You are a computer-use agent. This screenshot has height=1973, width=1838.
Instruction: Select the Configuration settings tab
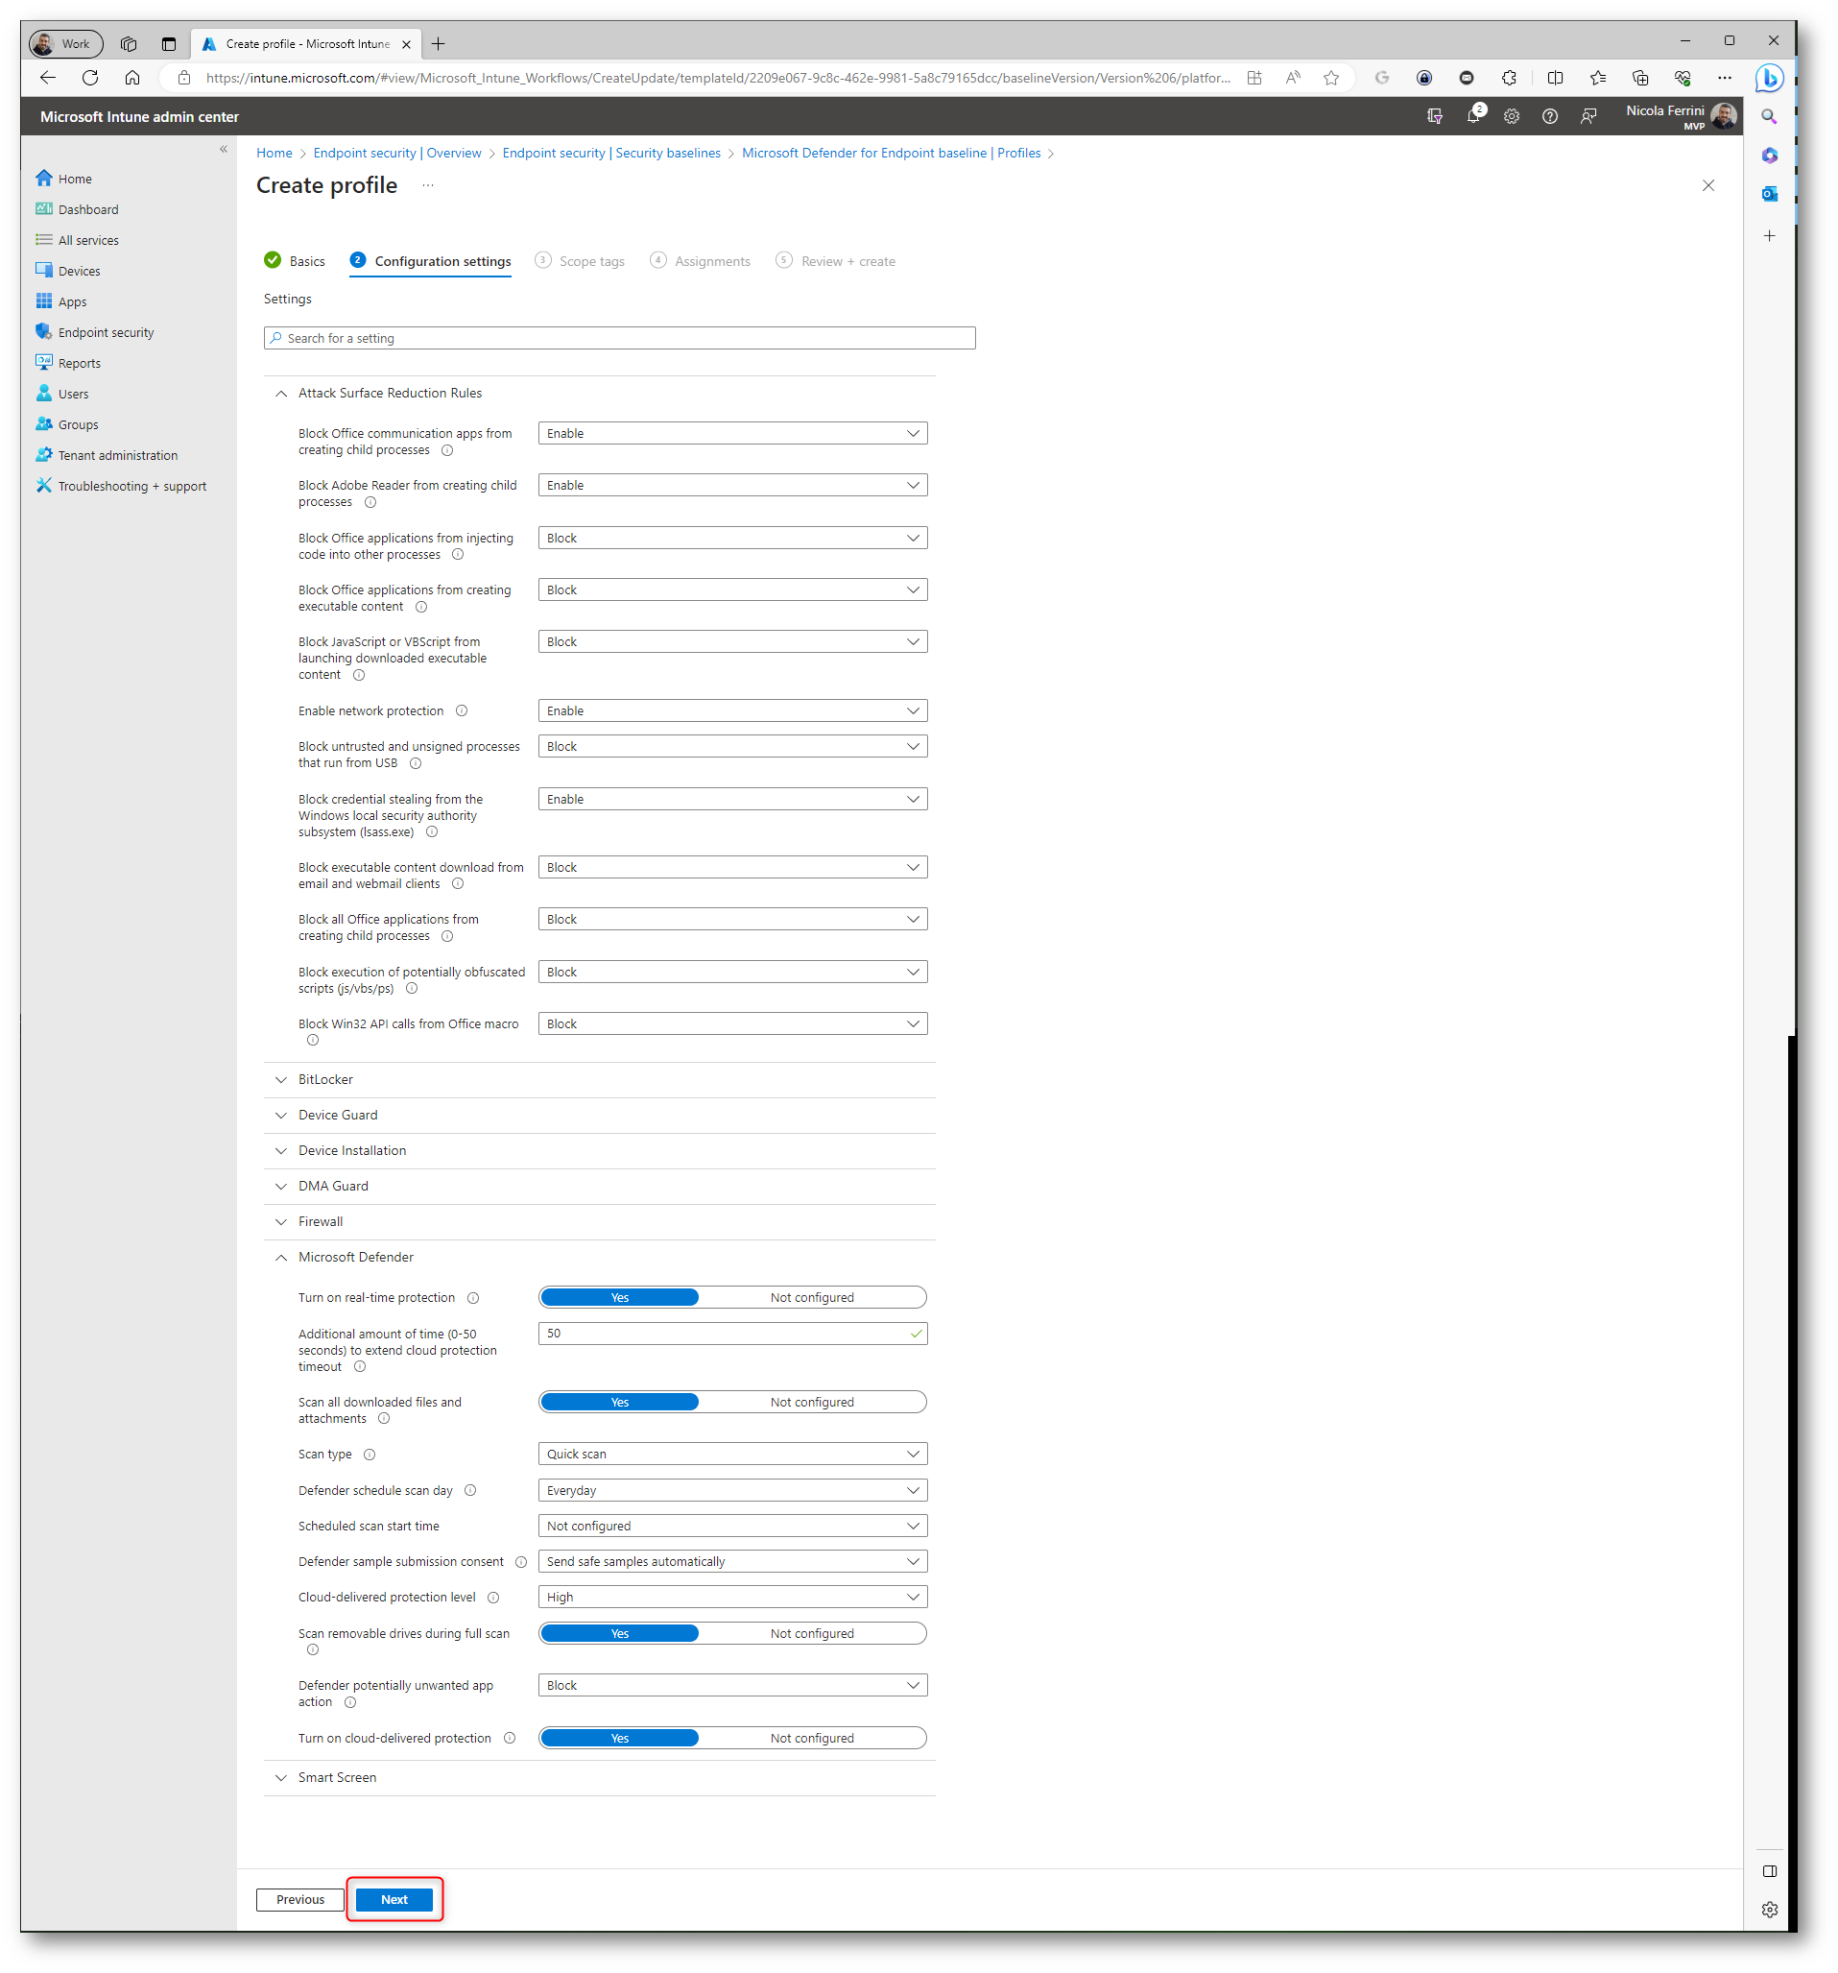click(x=431, y=261)
